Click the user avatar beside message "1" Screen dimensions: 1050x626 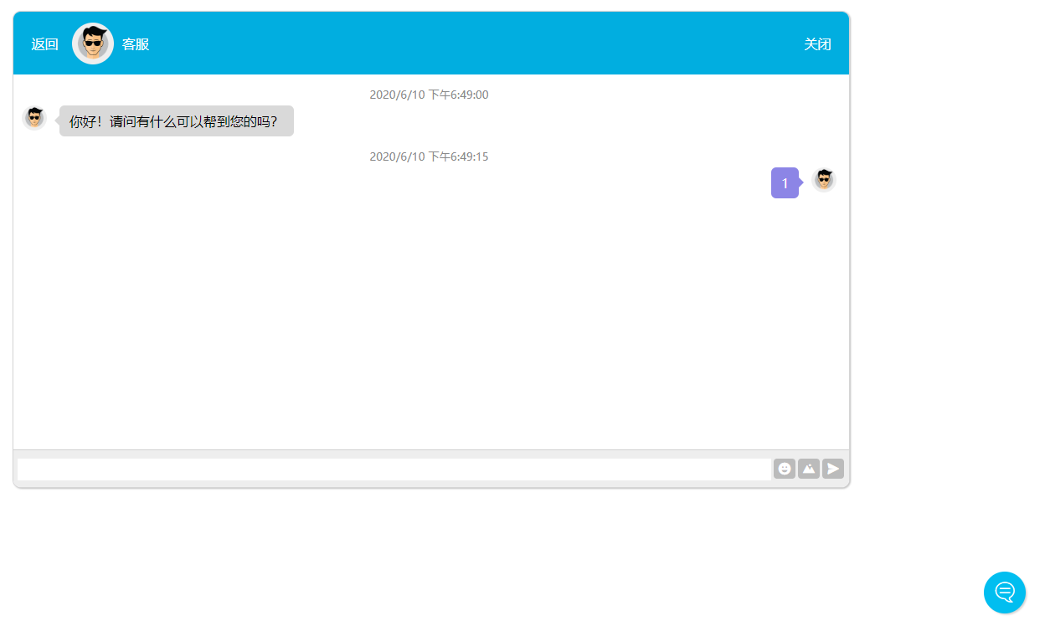tap(824, 180)
